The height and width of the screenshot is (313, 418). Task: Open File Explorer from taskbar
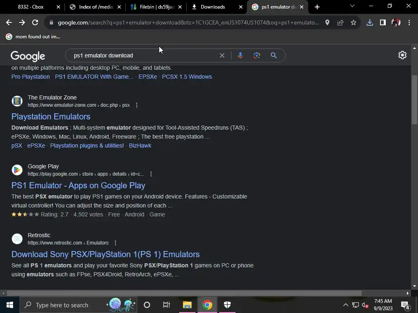187,305
